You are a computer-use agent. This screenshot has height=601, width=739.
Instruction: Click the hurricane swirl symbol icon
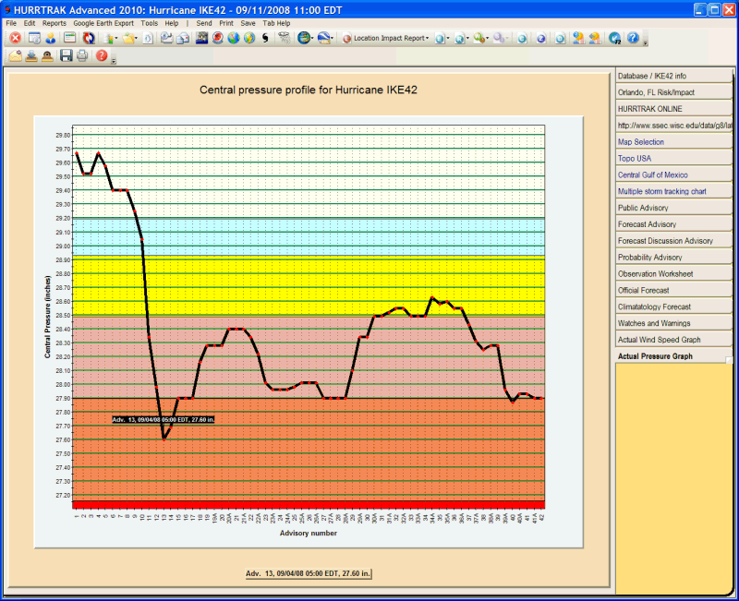click(x=266, y=38)
